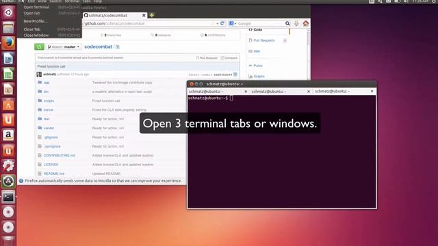
Task: Open the scripts folder link
Action: coord(49,100)
